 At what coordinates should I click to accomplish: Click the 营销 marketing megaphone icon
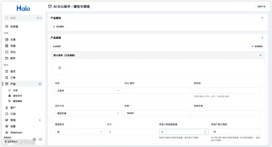[7, 120]
